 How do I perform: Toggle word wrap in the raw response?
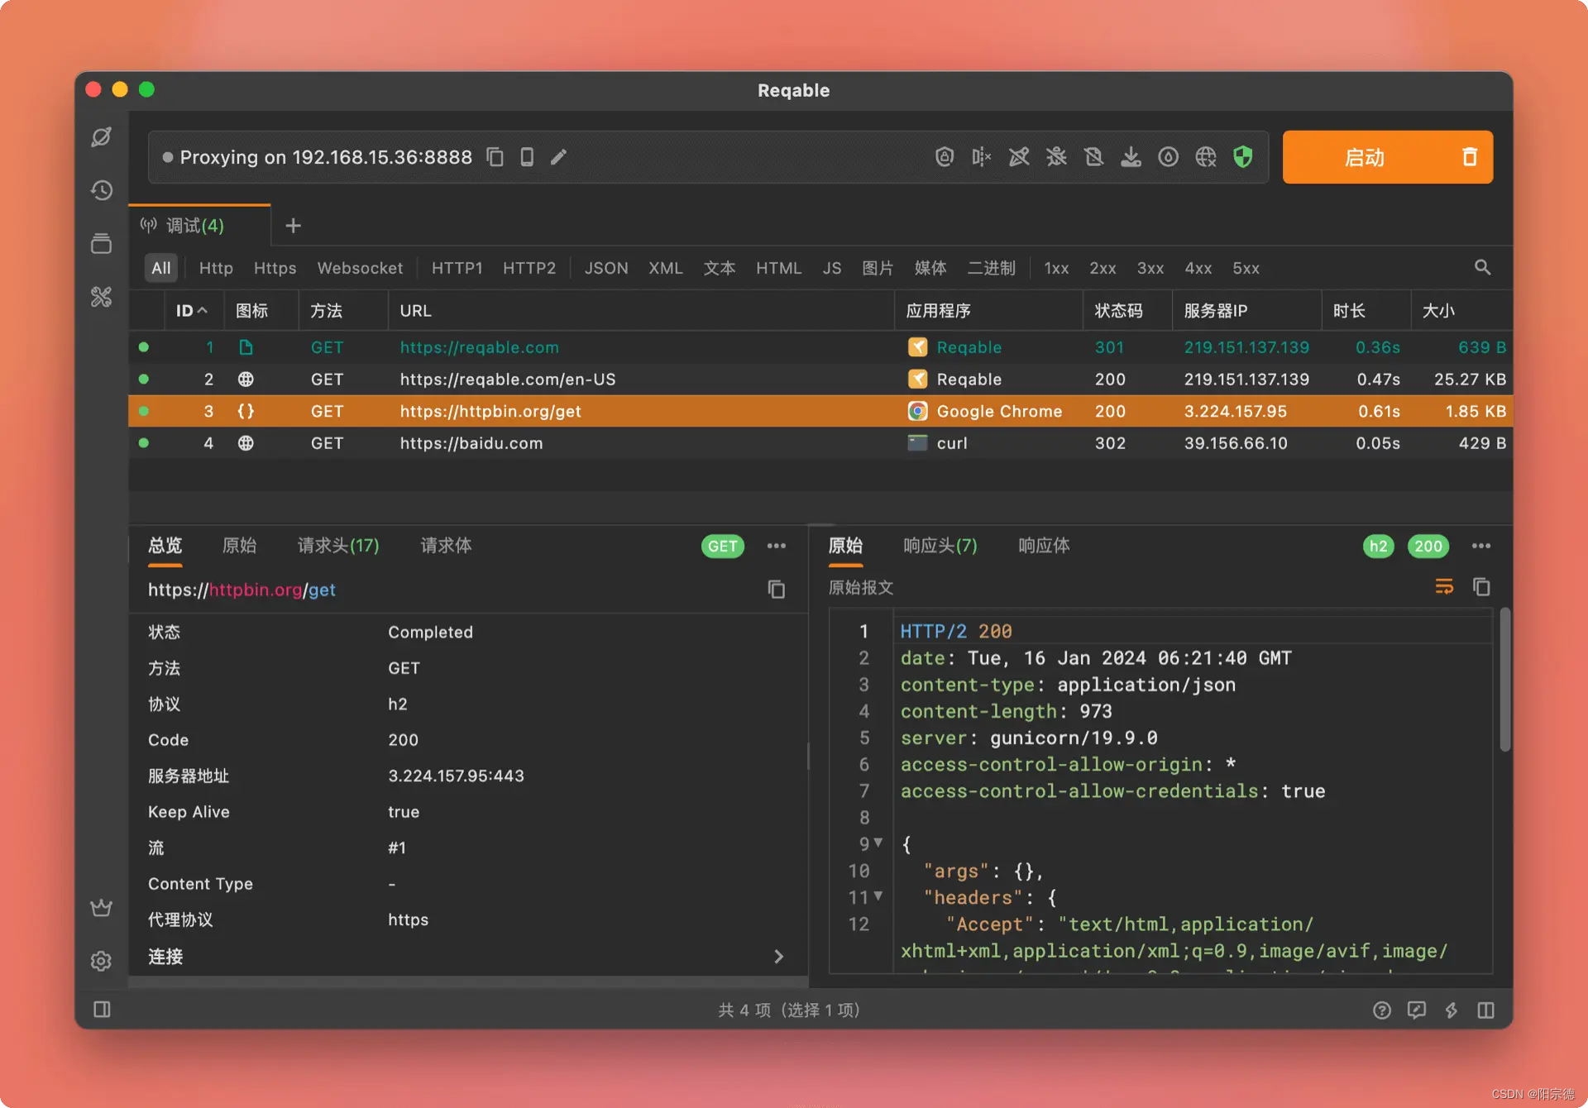point(1444,587)
